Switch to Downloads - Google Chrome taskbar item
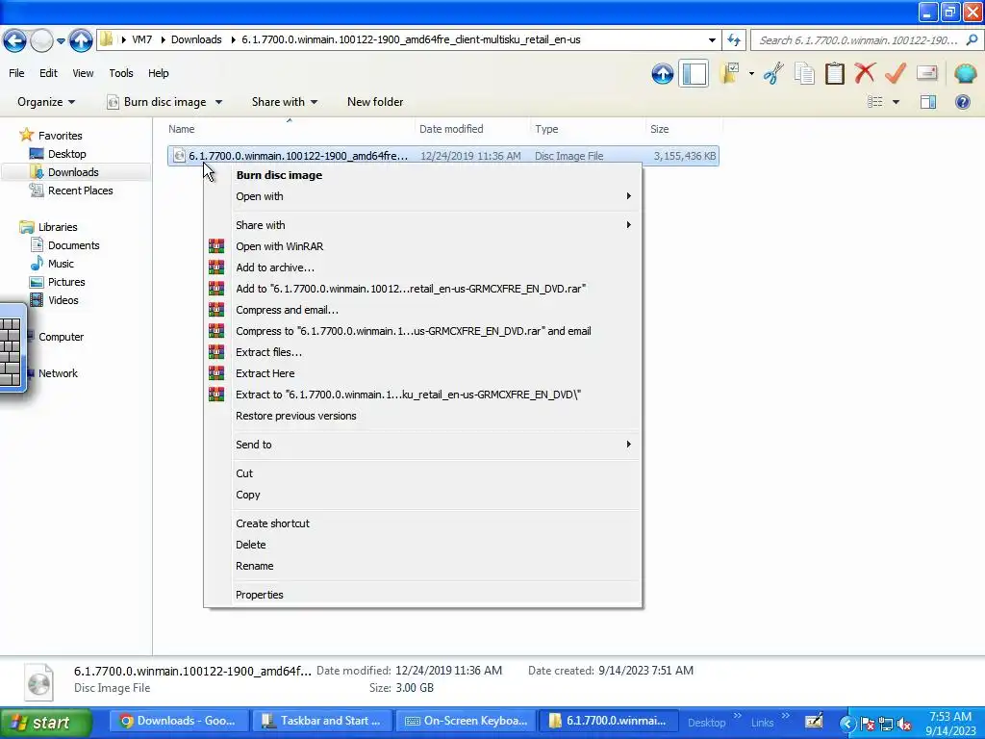The width and height of the screenshot is (985, 739). coord(178,721)
